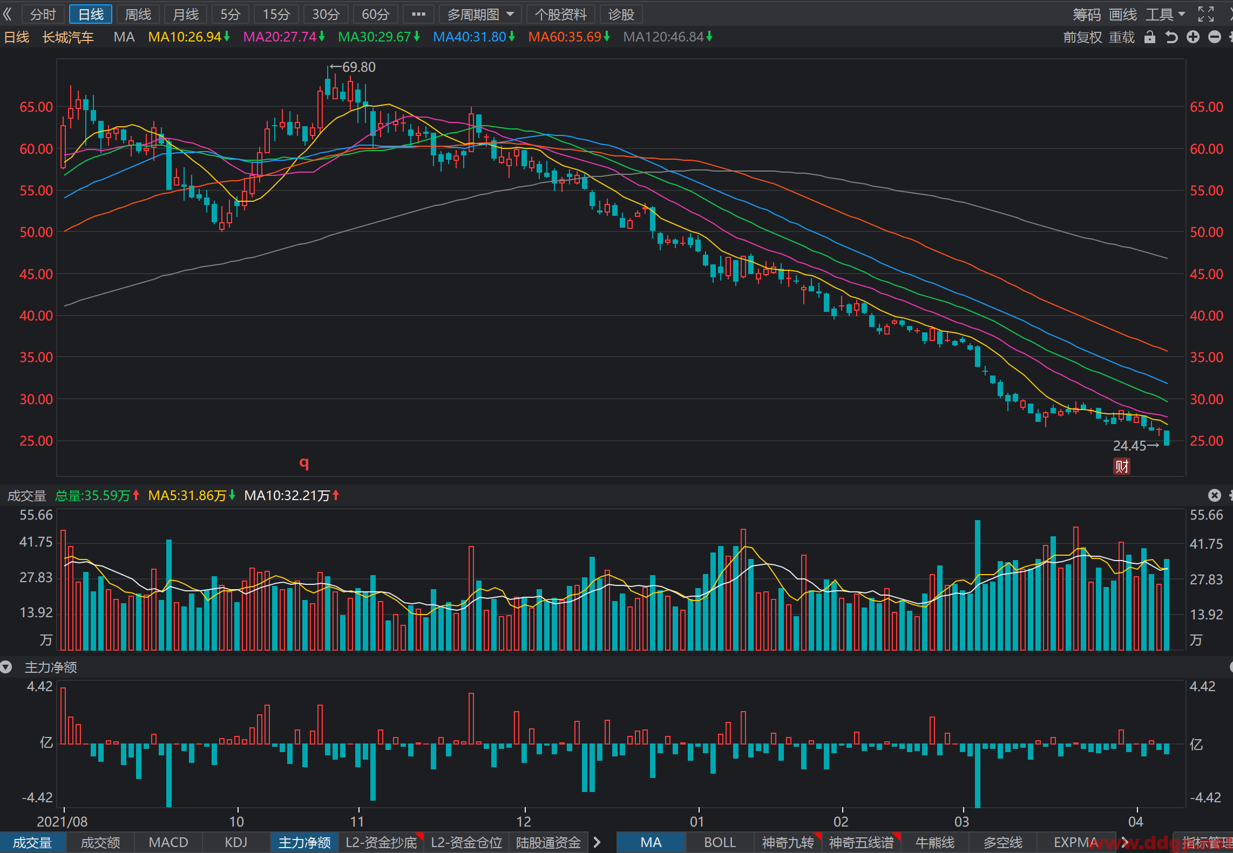Screen dimensions: 1233x853
Task: Open the 多周期图 dropdown
Action: (x=480, y=14)
